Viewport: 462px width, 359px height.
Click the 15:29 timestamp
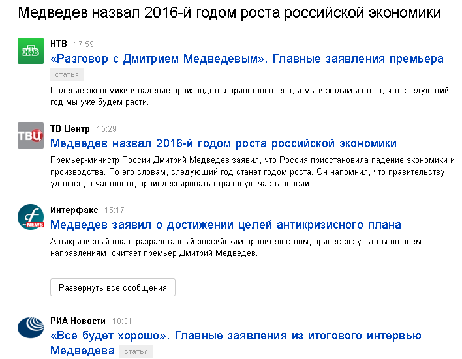[x=106, y=129]
